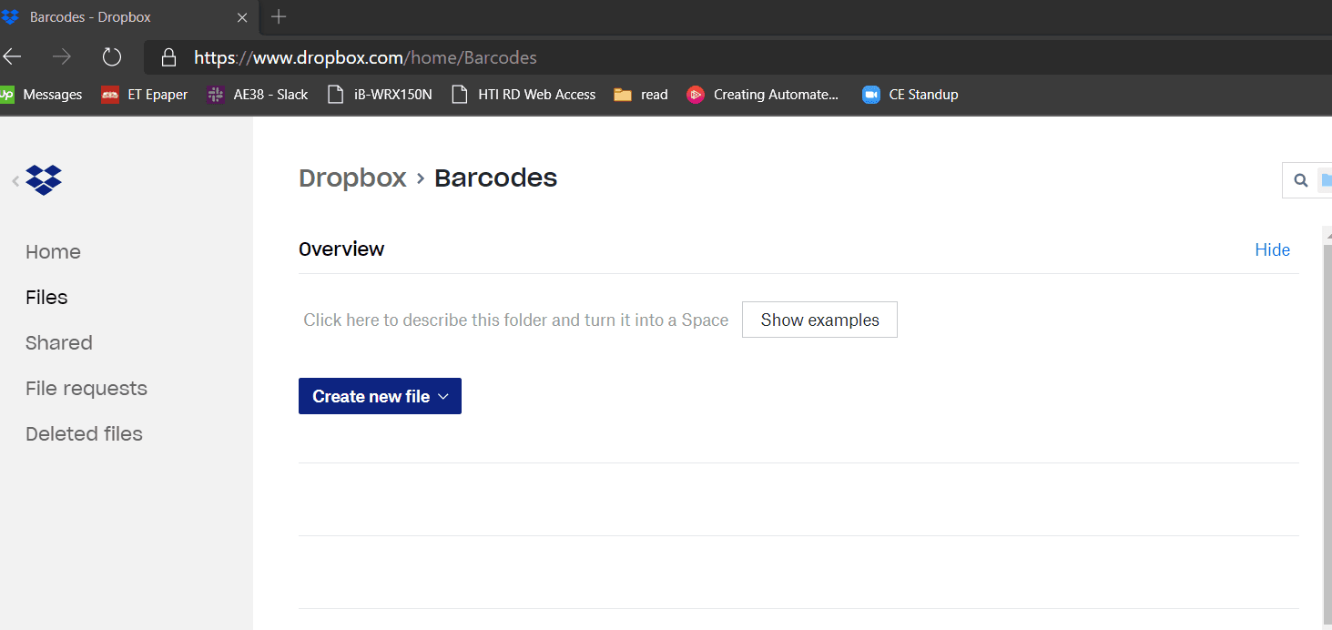Click the browser address bar URL
The image size is (1332, 630).
pyautogui.click(x=365, y=58)
